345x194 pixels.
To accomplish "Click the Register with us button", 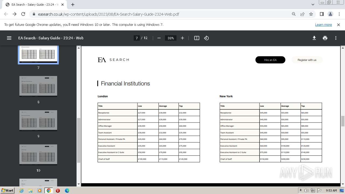I will pyautogui.click(x=307, y=60).
